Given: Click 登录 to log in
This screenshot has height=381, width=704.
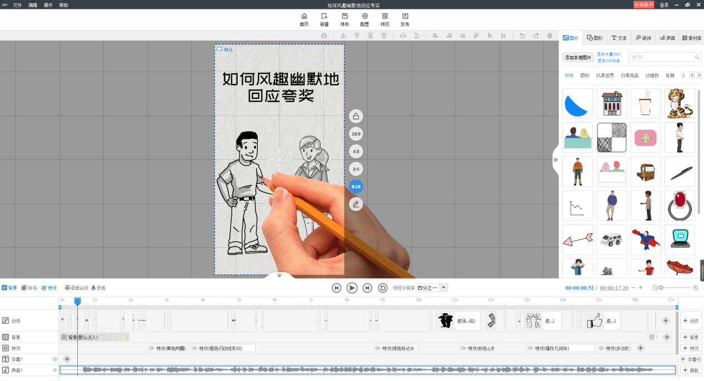Looking at the screenshot, I should coord(664,5).
